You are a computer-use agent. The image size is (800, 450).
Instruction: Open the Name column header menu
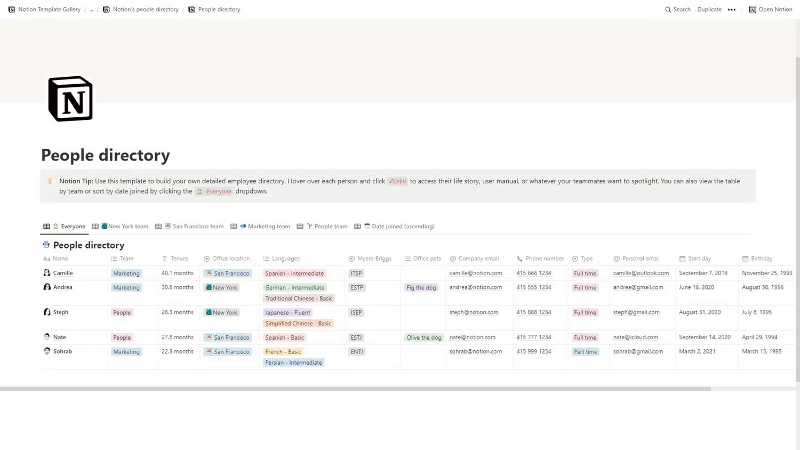tap(74, 259)
